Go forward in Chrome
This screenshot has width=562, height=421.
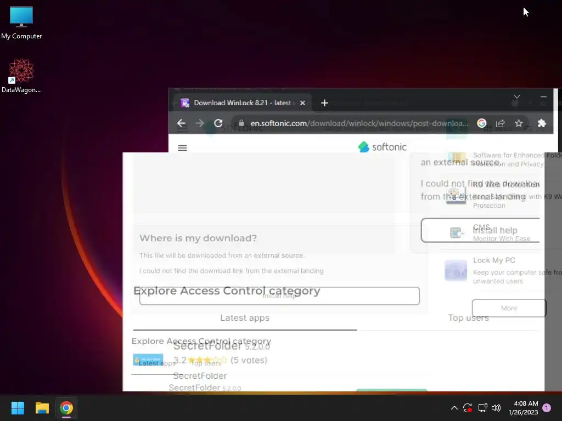[x=200, y=123]
